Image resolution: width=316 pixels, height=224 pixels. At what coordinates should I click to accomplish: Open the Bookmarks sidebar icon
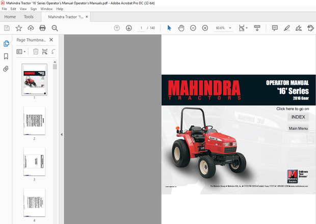click(x=6, y=56)
